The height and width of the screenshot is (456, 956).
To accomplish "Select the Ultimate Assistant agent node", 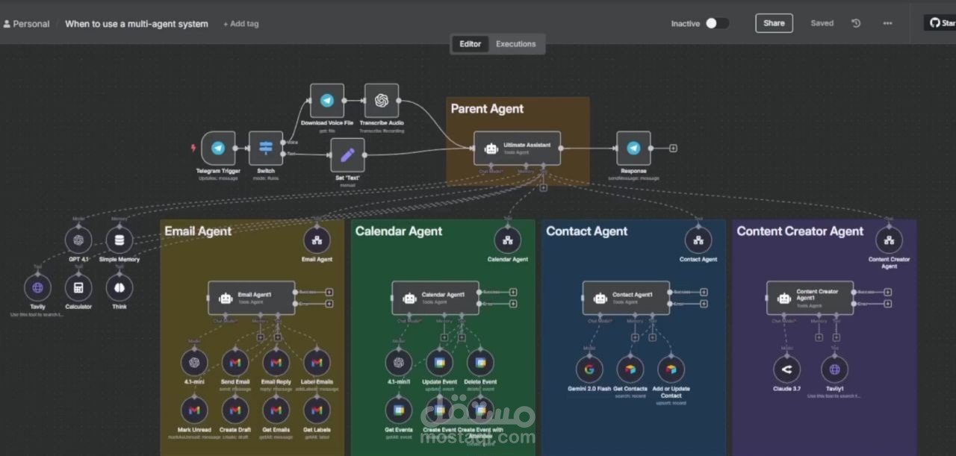I will 518,146.
